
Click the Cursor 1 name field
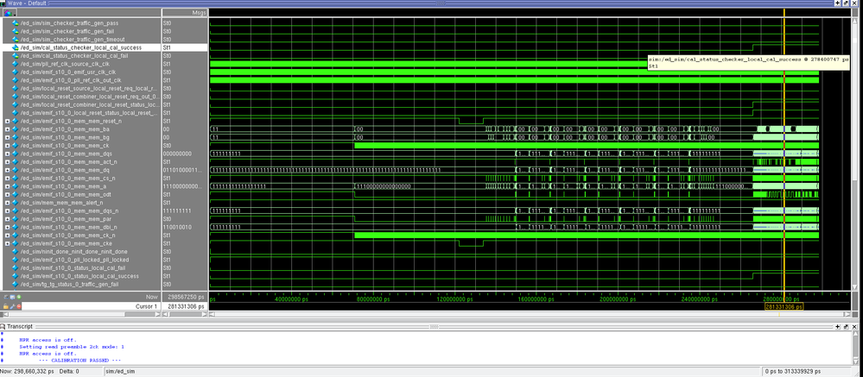pos(92,306)
